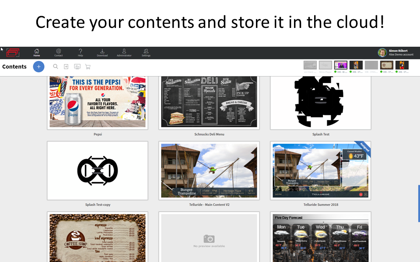Open the Pepsi content thumbnail

pos(98,102)
